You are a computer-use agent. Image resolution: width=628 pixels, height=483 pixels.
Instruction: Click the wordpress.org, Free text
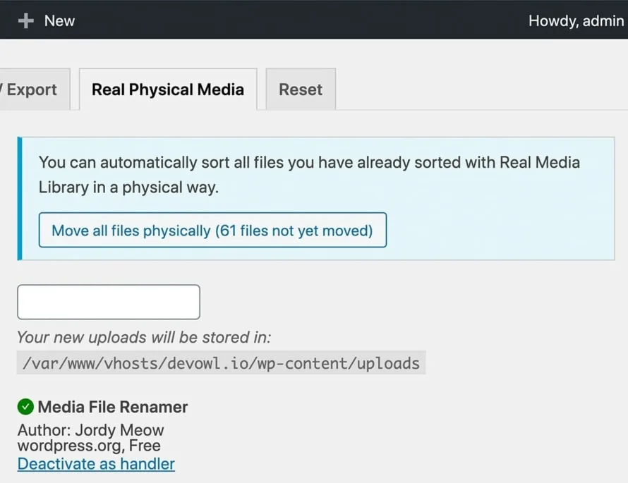coord(89,446)
